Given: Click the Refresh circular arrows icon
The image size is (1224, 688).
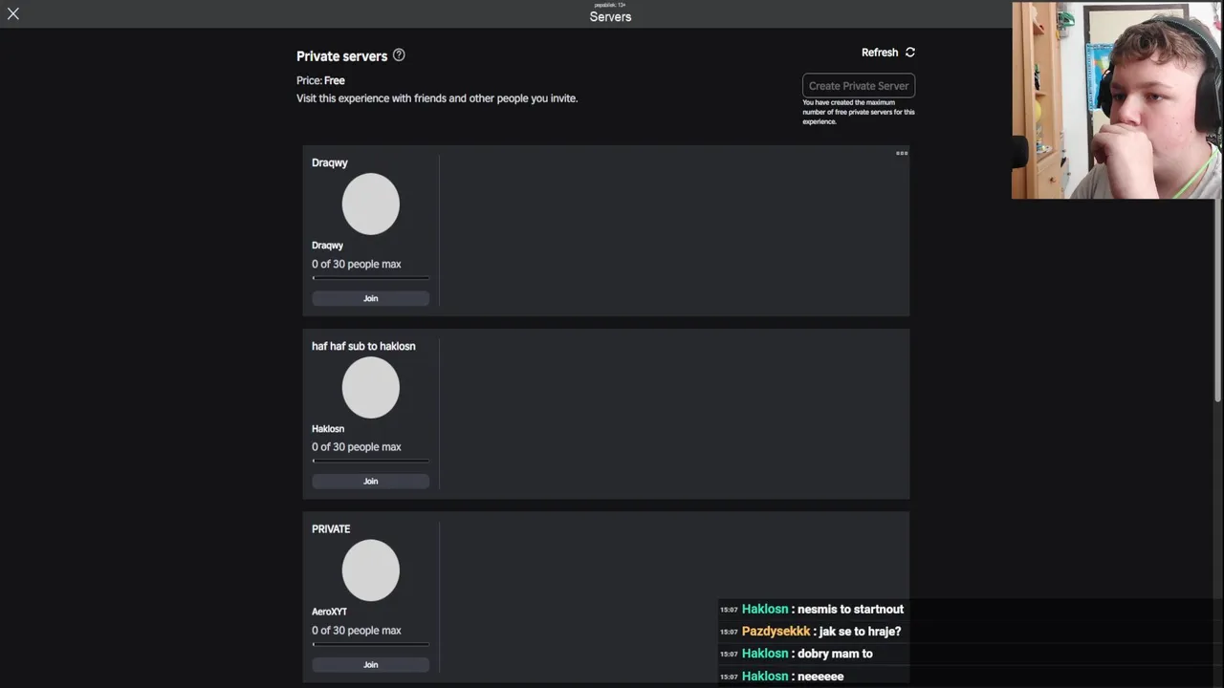Looking at the screenshot, I should click(x=910, y=53).
